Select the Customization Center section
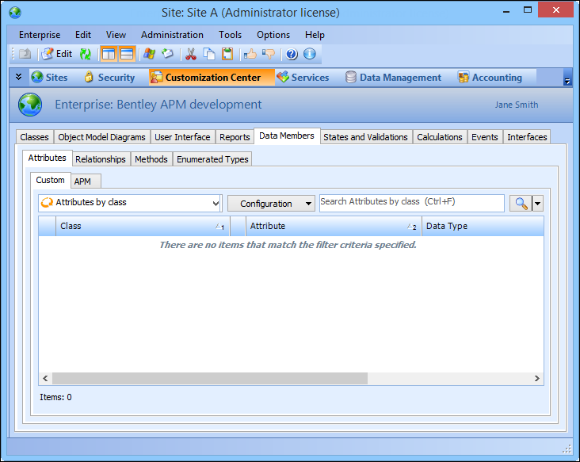The width and height of the screenshot is (580, 462). click(x=212, y=78)
